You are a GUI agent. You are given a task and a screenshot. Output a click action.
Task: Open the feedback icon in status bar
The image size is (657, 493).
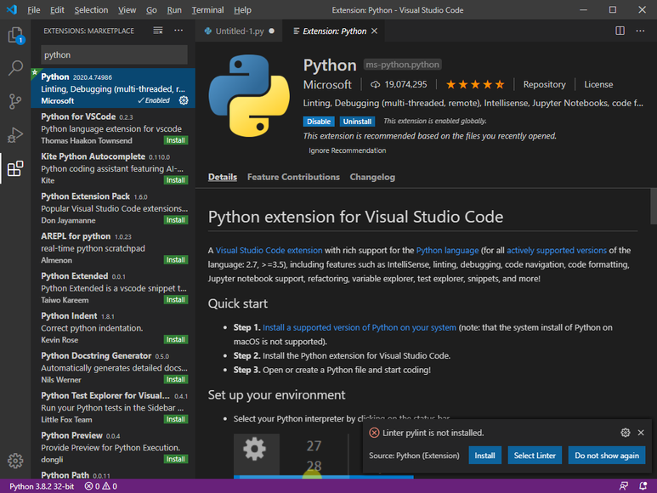[624, 486]
